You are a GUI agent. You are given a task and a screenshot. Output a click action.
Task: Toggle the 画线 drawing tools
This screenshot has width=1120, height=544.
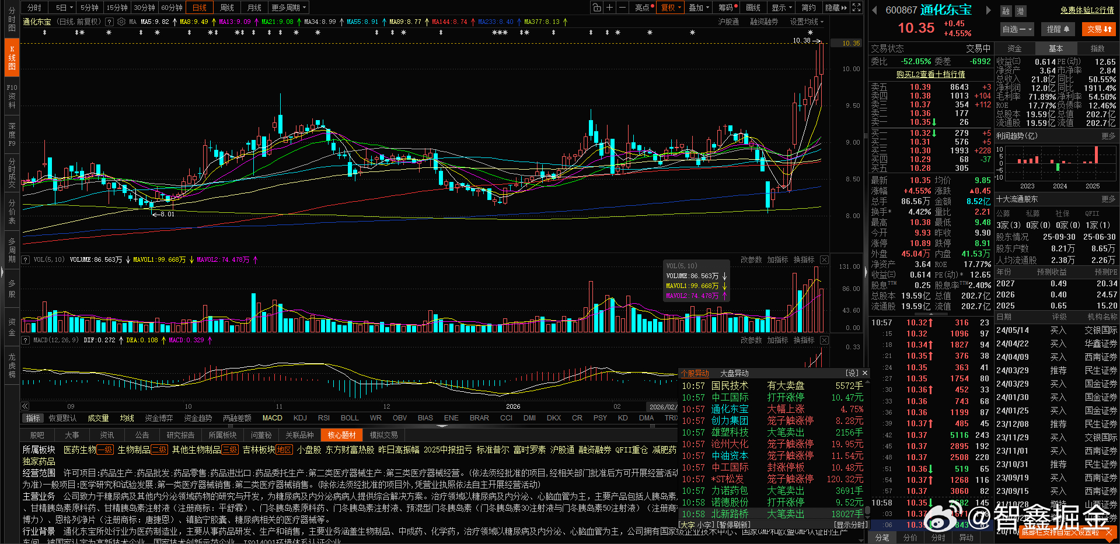click(753, 8)
